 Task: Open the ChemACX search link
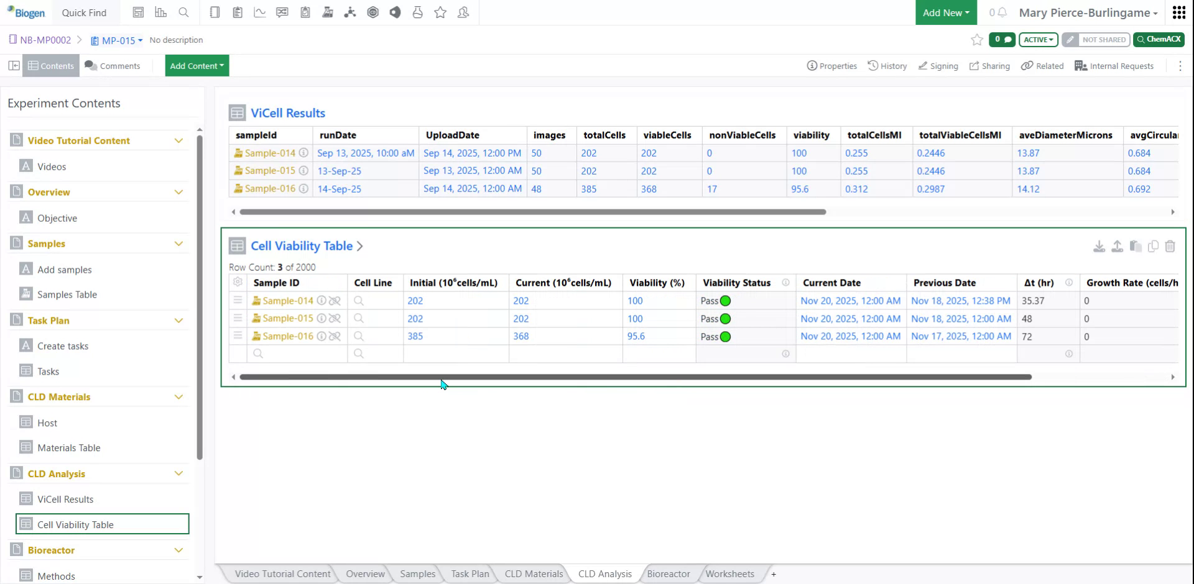tap(1159, 39)
